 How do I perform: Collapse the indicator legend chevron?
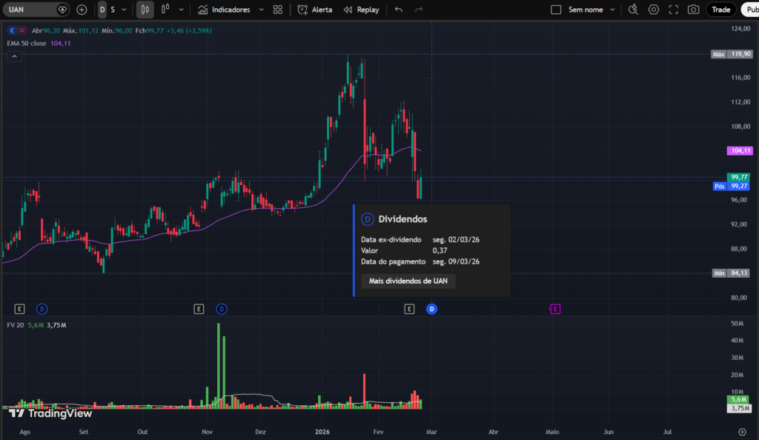tap(14, 57)
